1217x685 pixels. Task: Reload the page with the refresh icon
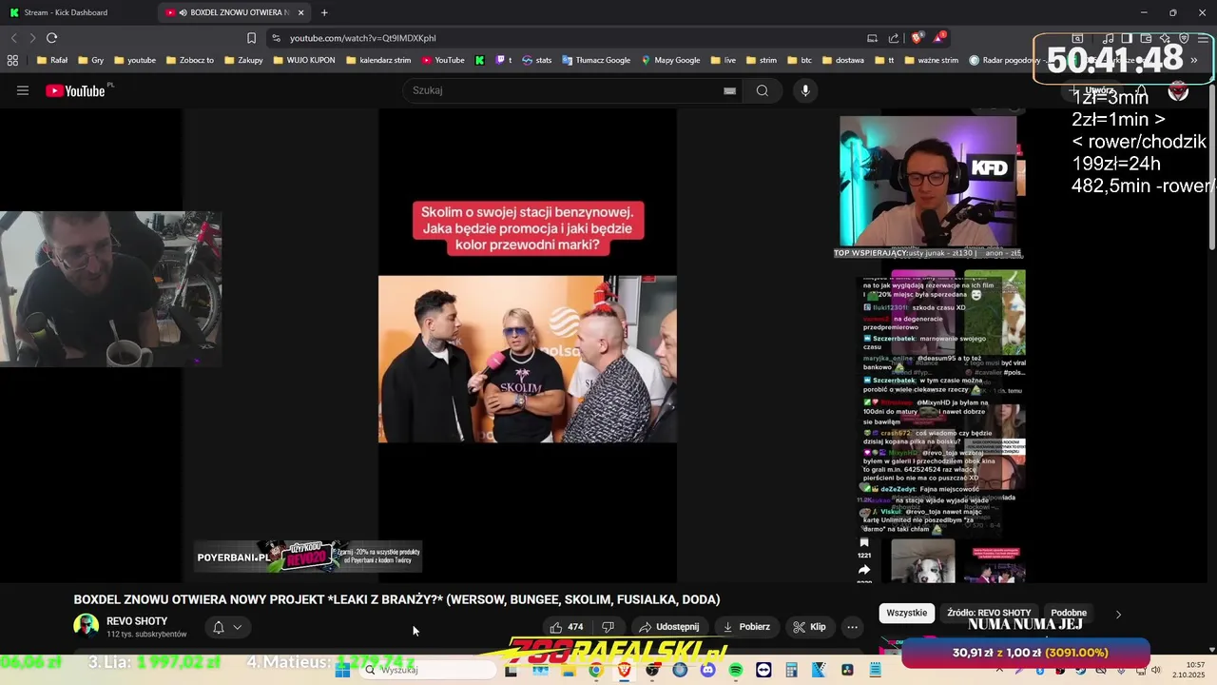click(52, 38)
